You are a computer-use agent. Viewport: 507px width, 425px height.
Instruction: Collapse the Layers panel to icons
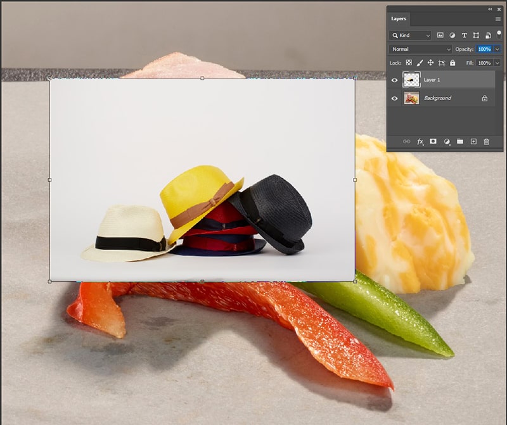click(489, 10)
